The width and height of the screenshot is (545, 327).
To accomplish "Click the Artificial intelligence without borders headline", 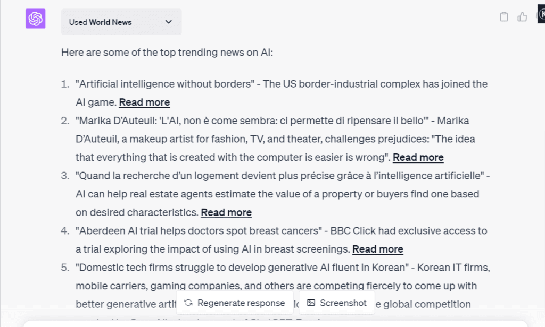I will coord(165,84).
